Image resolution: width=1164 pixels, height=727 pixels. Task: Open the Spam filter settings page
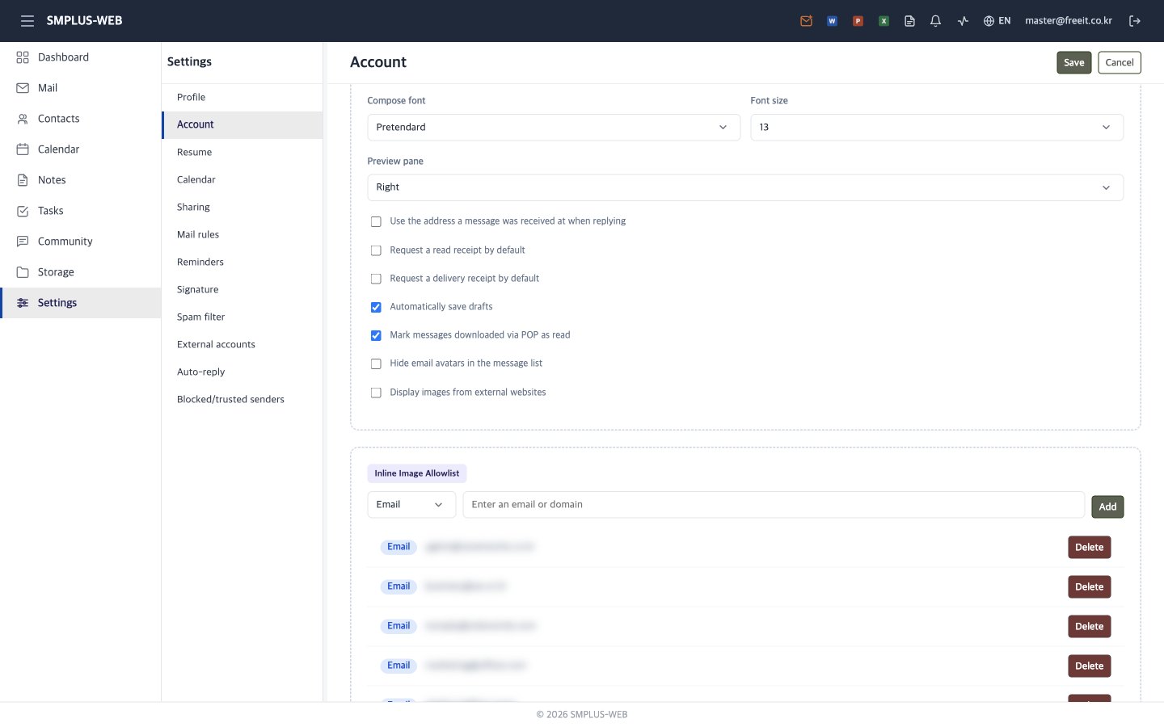(x=242, y=317)
